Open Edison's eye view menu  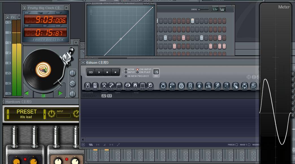[128, 86]
